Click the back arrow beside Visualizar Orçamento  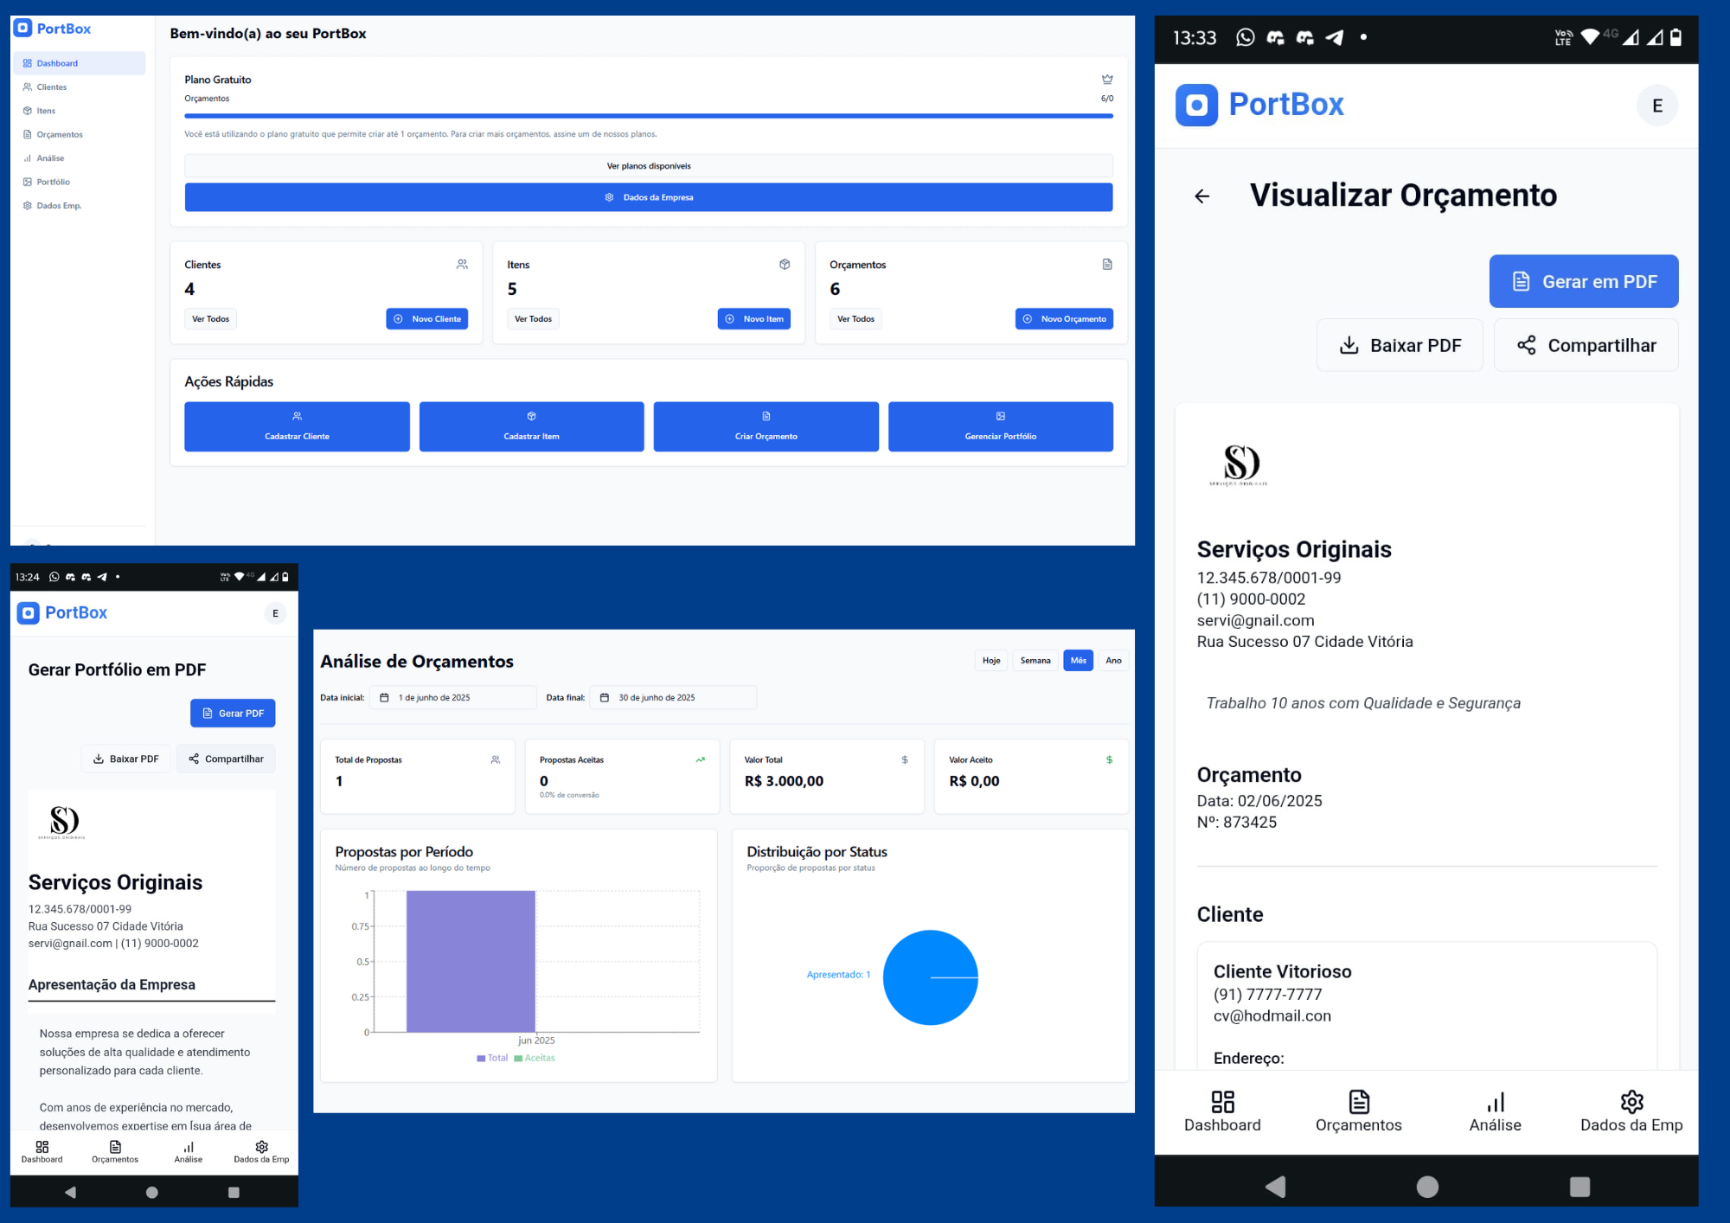1201,196
